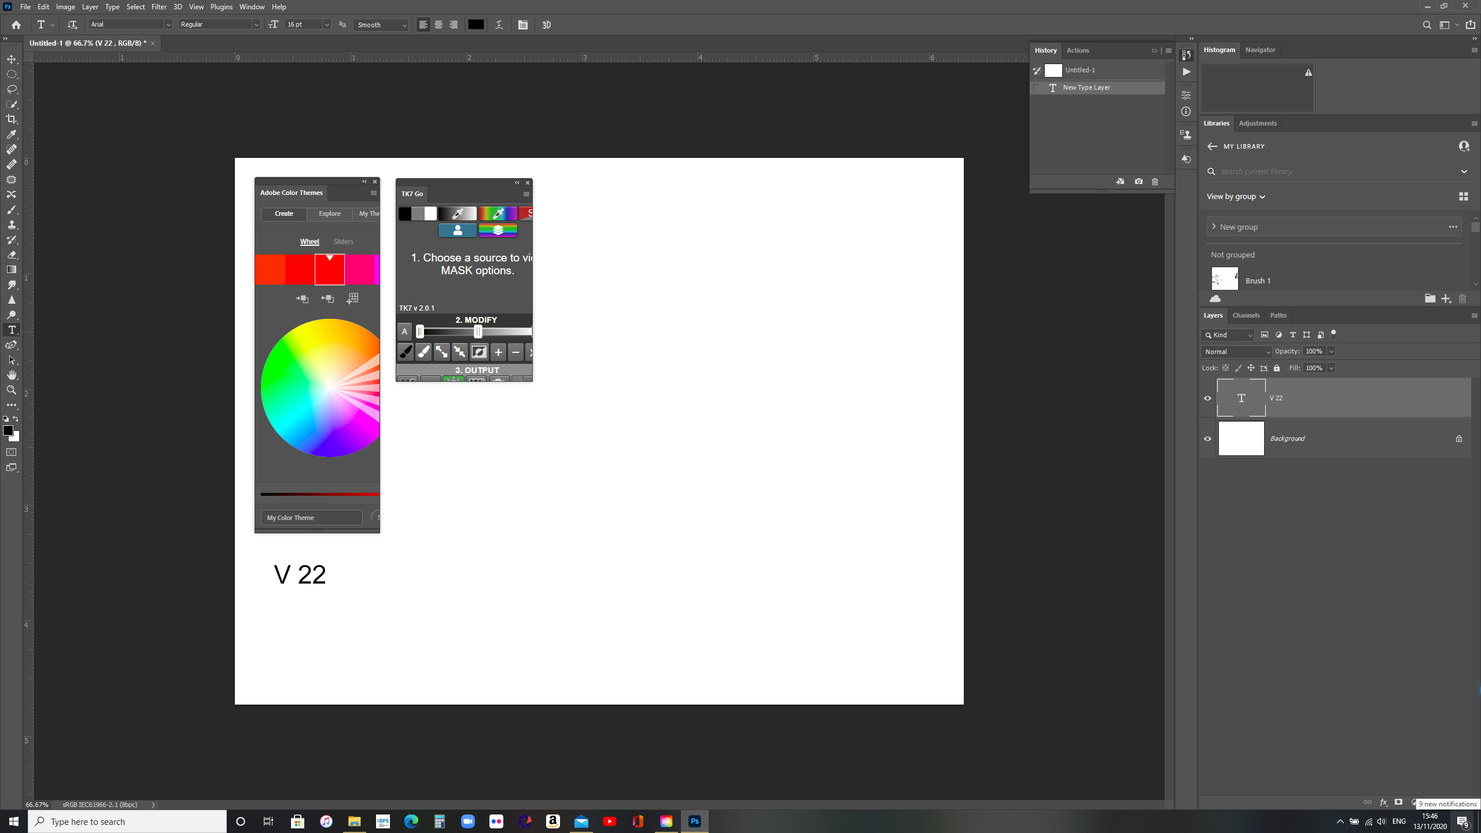Enable the history snapshot checkbox for New Type Layer
Image resolution: width=1481 pixels, height=833 pixels.
1036,87
